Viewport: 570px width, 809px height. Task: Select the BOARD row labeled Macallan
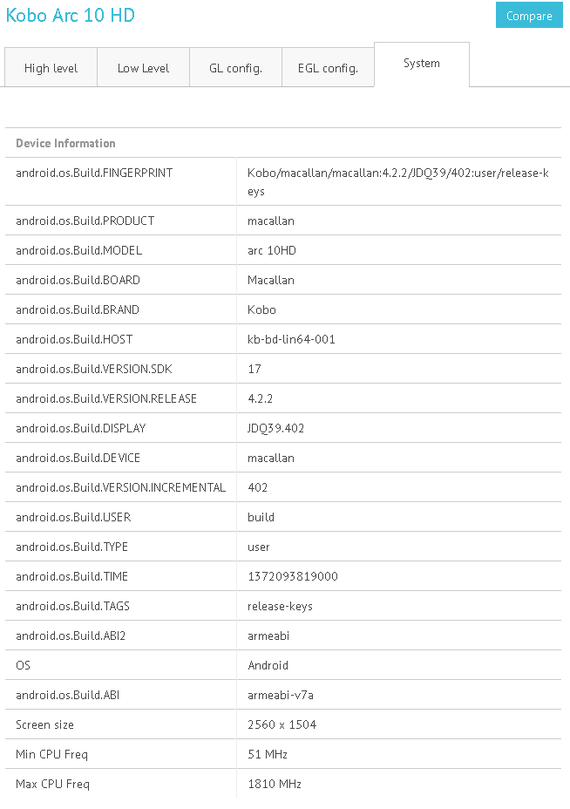(271, 280)
